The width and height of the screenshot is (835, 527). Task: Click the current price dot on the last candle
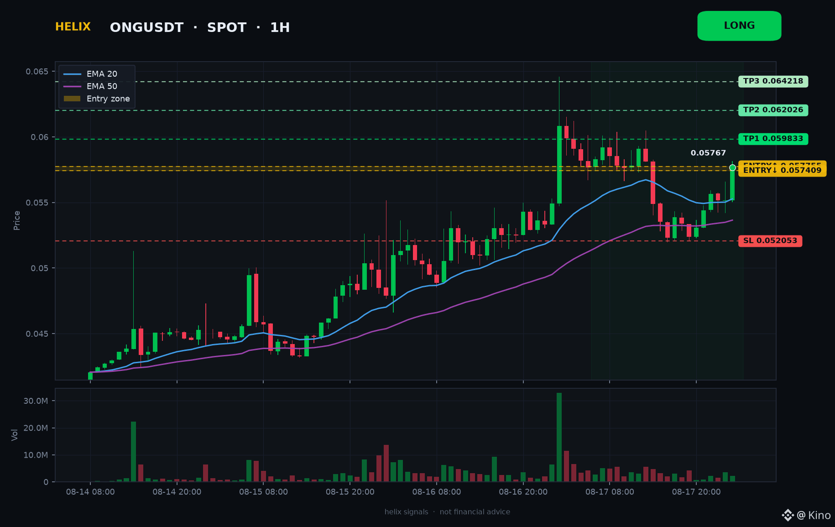point(732,168)
